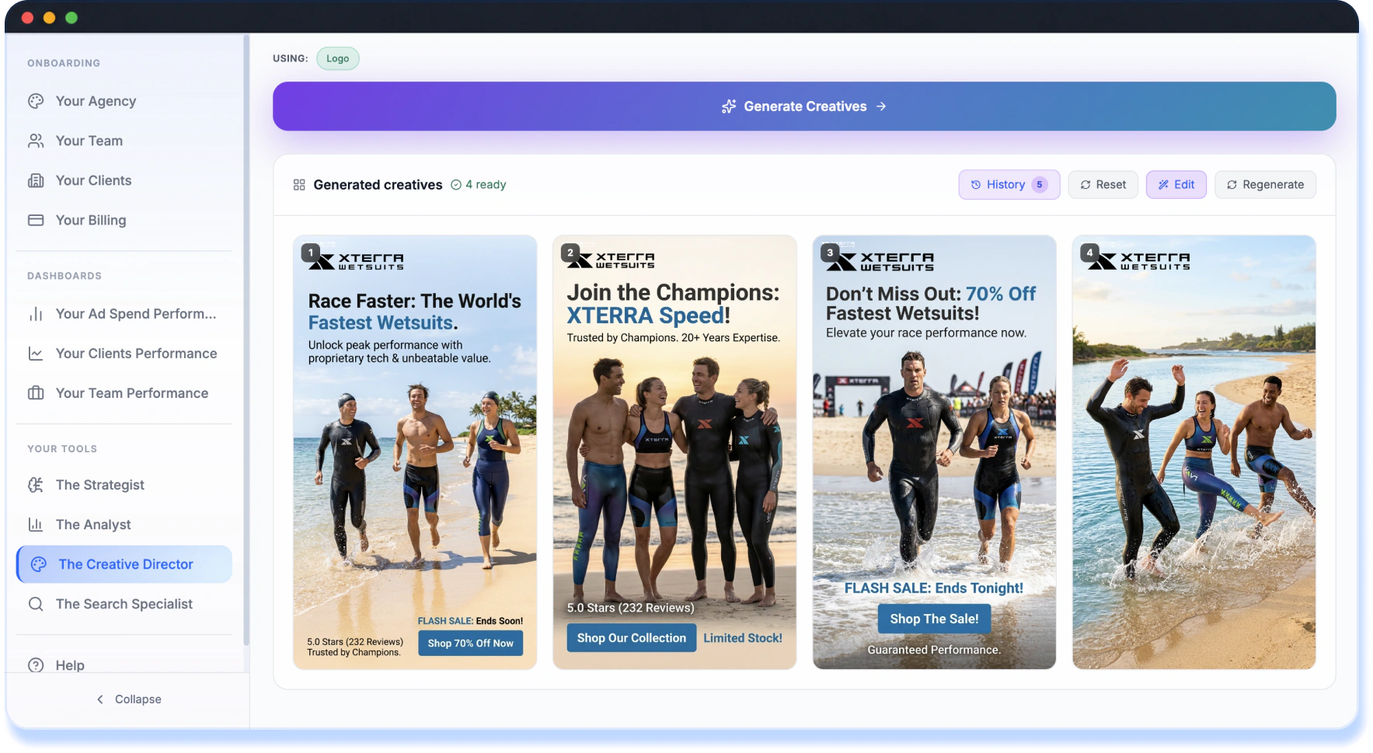Go to Your Clients
1373x753 pixels.
[124, 180]
